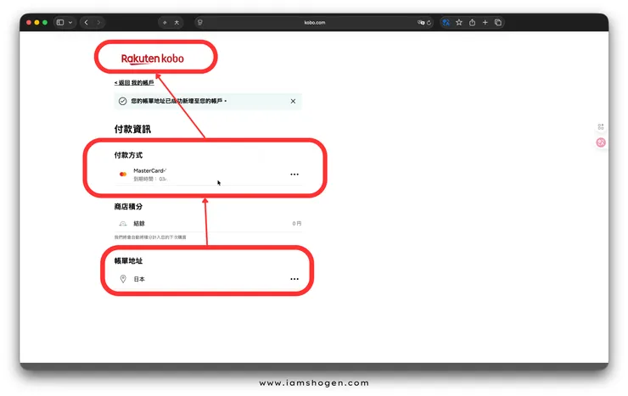The height and width of the screenshot is (396, 628).
Task: Click the 結餘 balance label
Action: pos(139,224)
